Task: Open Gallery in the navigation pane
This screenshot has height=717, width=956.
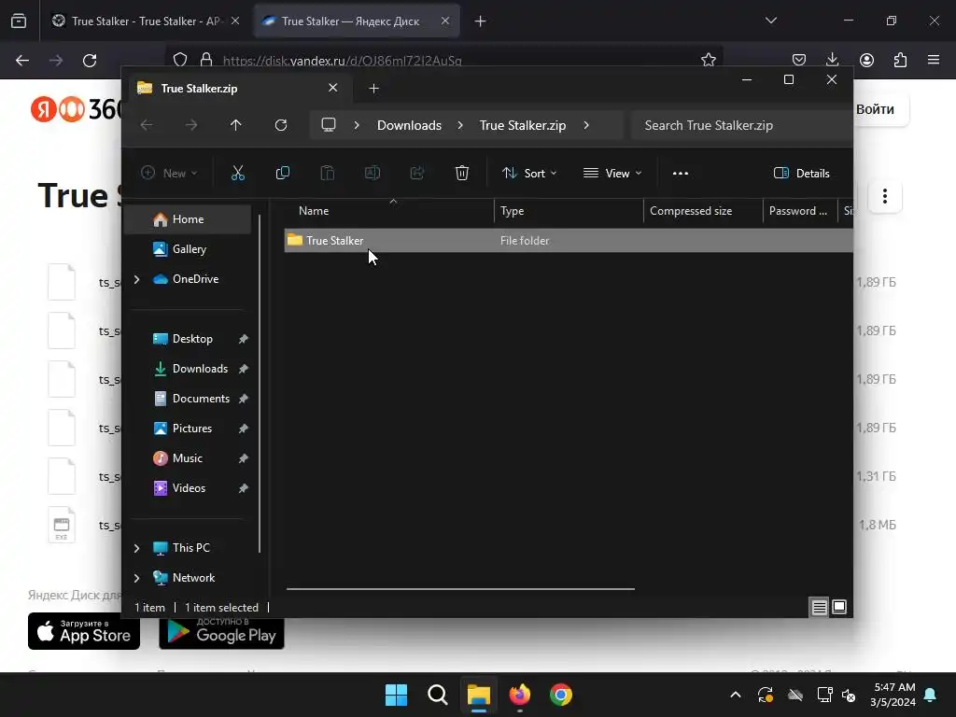Action: pyautogui.click(x=189, y=248)
